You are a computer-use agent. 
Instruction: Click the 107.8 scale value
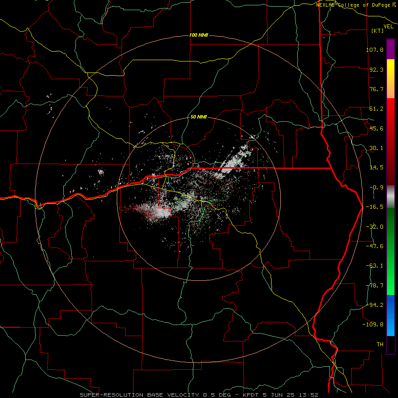pos(375,50)
